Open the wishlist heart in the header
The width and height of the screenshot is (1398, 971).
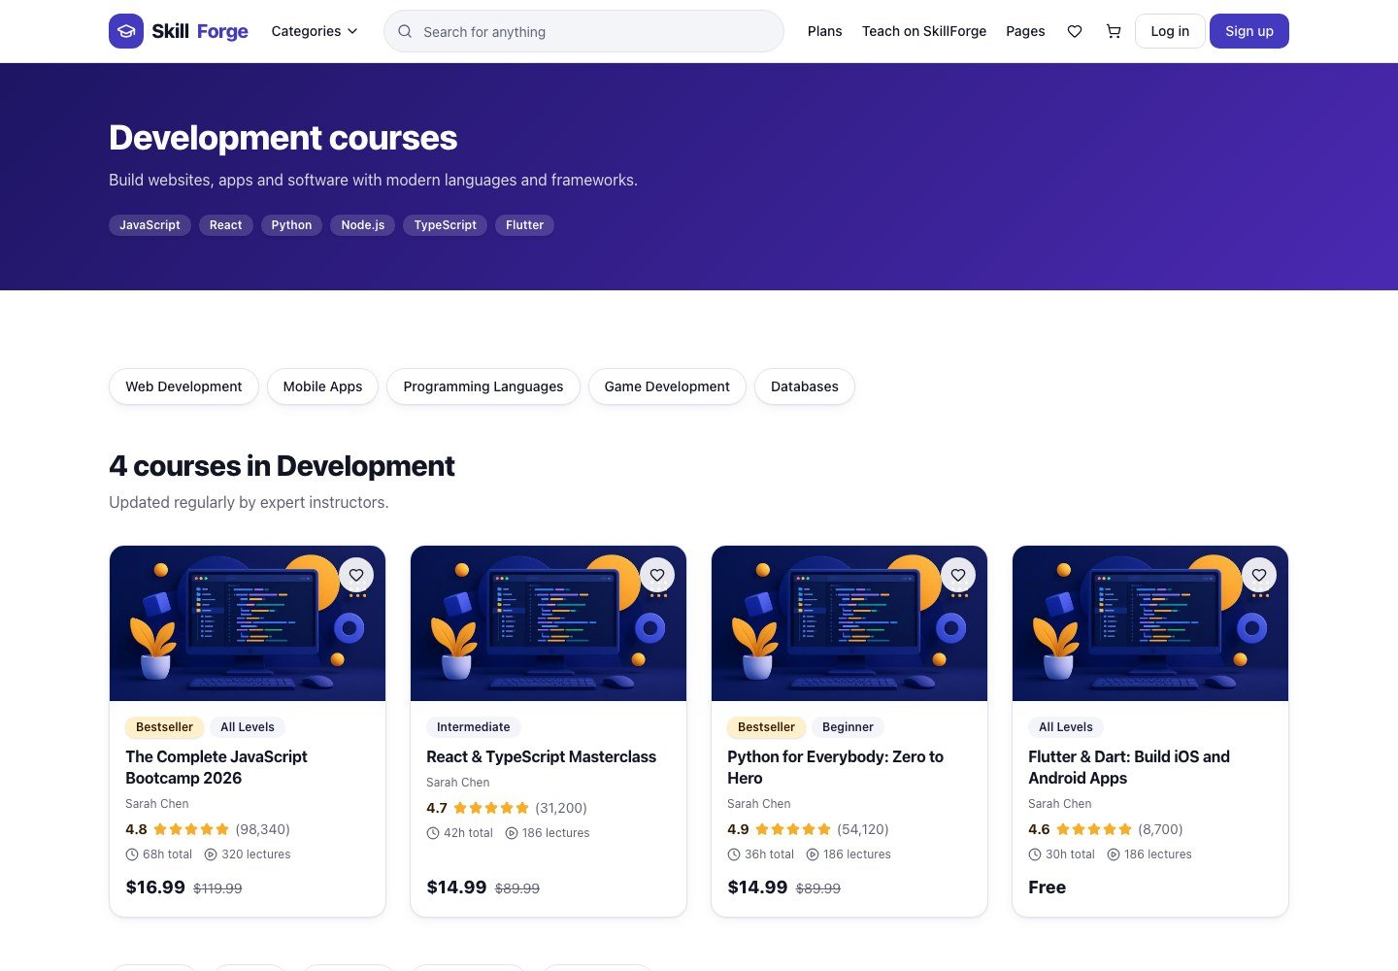[x=1075, y=31]
